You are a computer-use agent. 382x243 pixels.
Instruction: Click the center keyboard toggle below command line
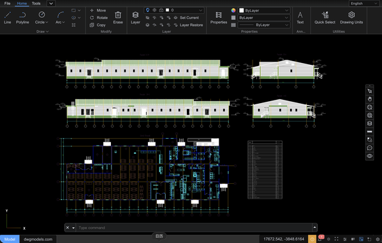[x=159, y=236]
